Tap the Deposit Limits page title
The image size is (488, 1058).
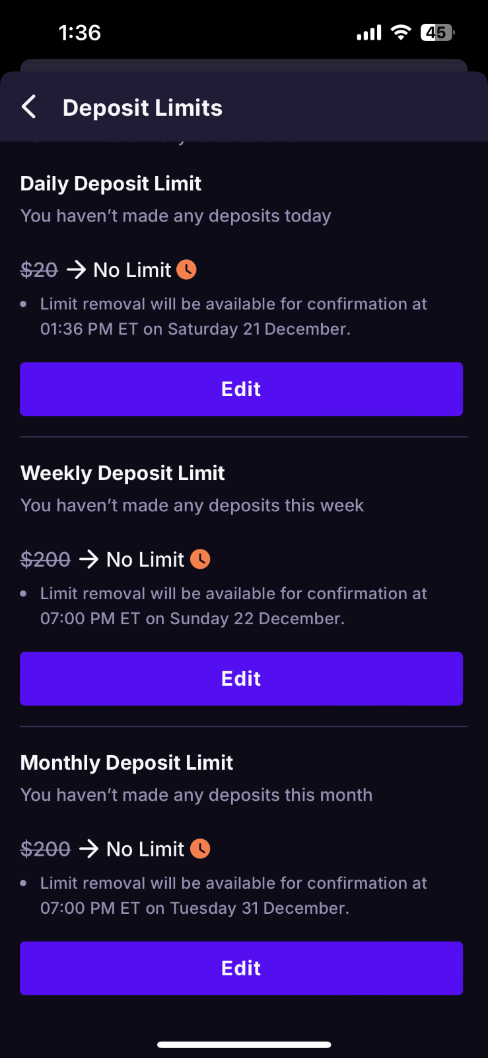(x=143, y=108)
